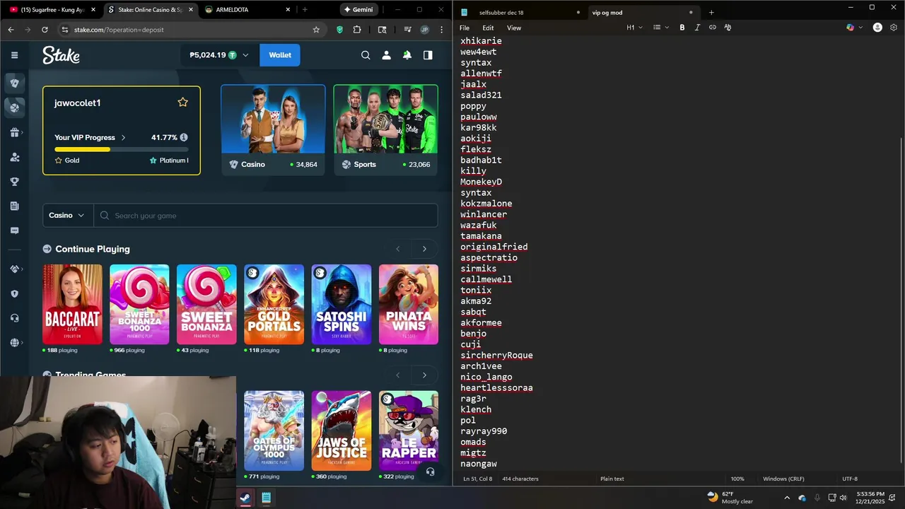Screen dimensions: 905x509
Task: Toggle the Stake chat side panel icon
Action: (428, 55)
